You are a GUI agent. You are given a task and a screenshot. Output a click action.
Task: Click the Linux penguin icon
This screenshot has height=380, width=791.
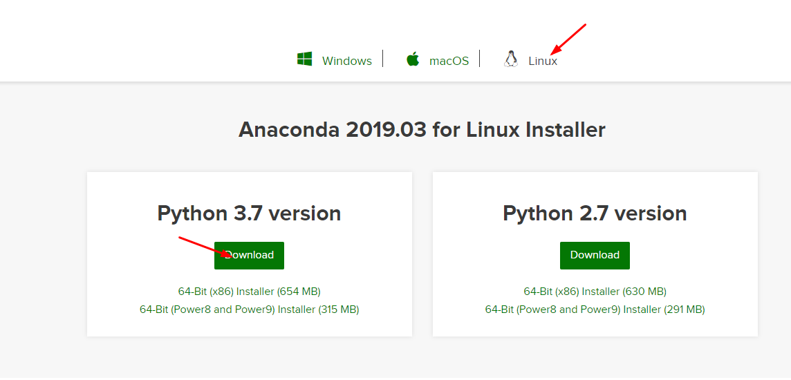(x=510, y=59)
